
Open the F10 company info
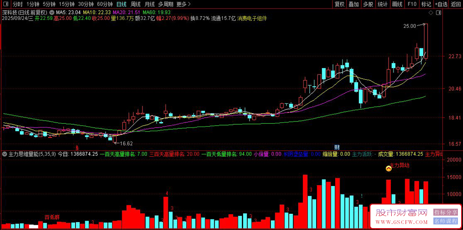point(412,4)
